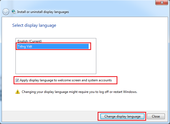The width and height of the screenshot is (170, 124).
Task: Select English (Current) in the language list
Action: point(30,41)
